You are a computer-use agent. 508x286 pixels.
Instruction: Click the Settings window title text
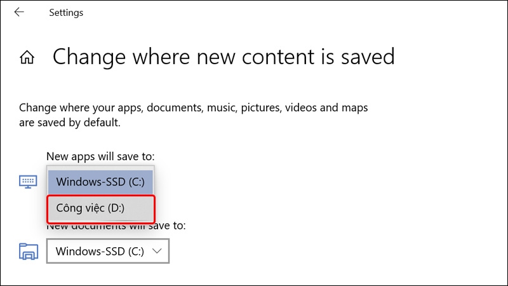pyautogui.click(x=66, y=13)
